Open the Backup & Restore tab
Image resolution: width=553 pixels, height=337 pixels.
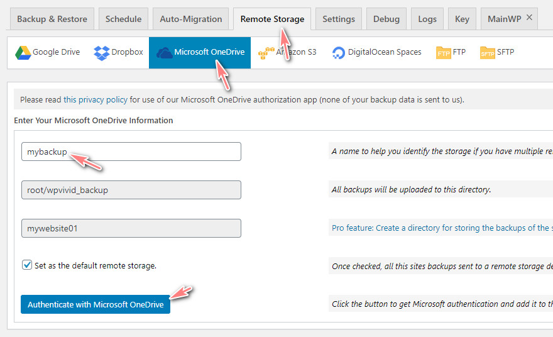pyautogui.click(x=52, y=19)
